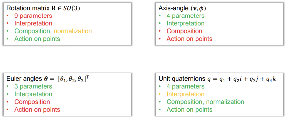
Task: Click green 'Action on points' in Unit quaternions box
Action: pyautogui.click(x=190, y=109)
